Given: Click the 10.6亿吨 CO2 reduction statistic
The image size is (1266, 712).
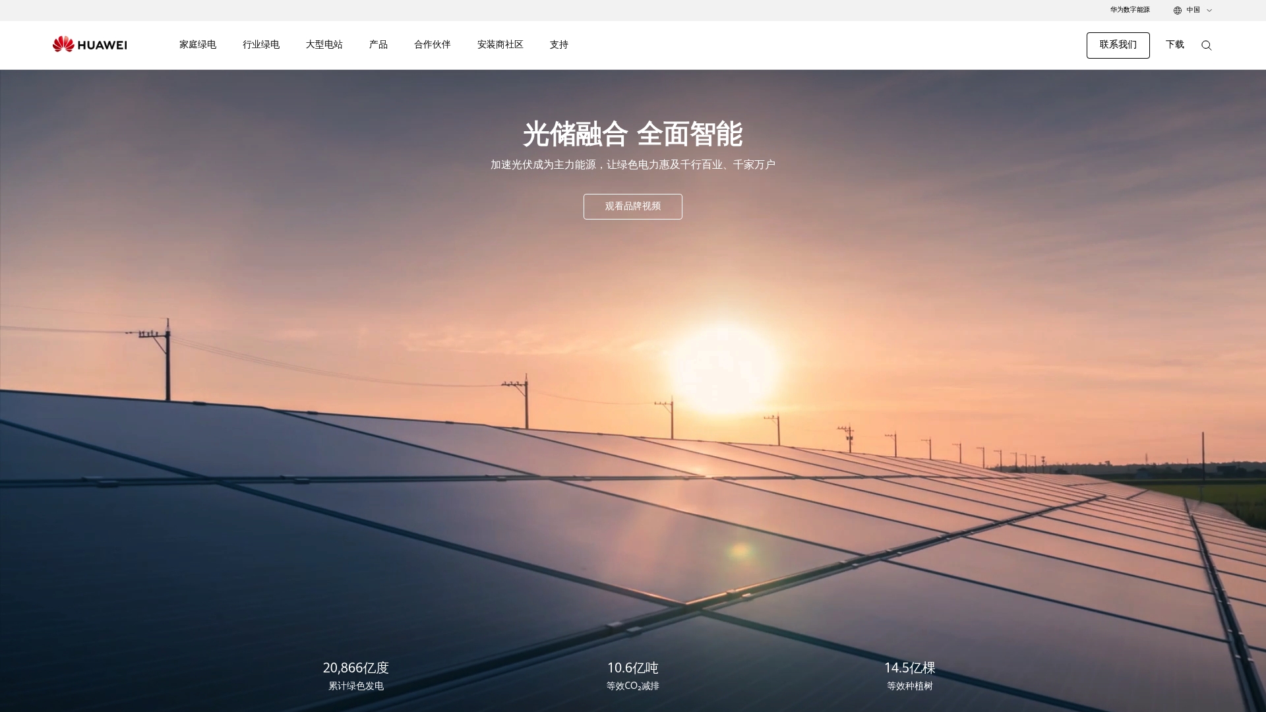Looking at the screenshot, I should tap(632, 668).
